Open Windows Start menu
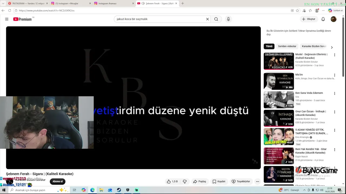 4,190
